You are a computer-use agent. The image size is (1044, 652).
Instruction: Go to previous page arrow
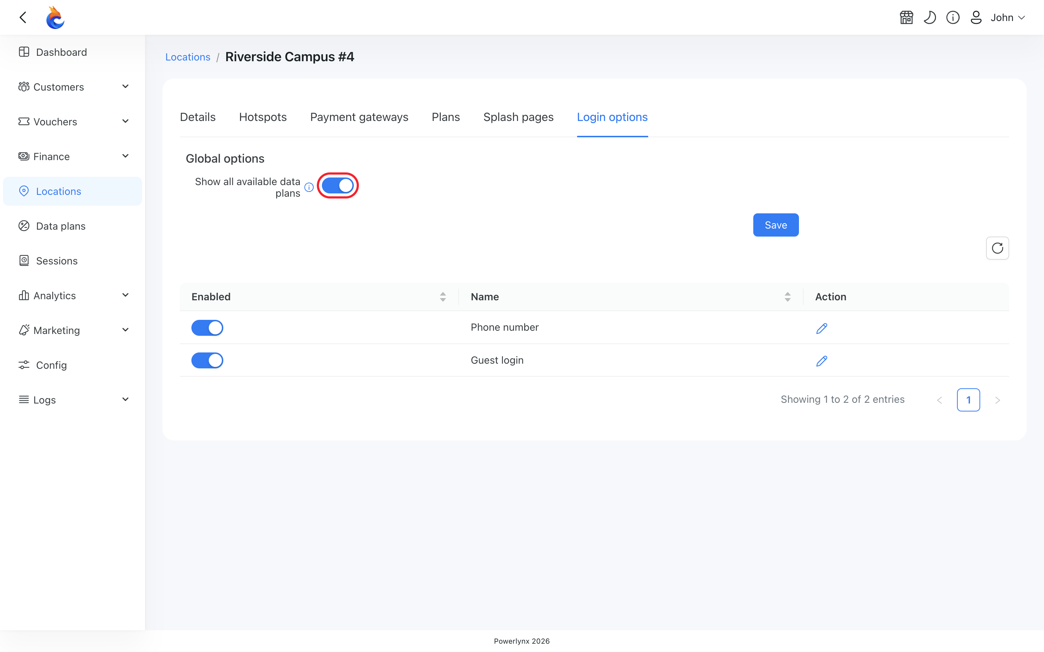940,400
